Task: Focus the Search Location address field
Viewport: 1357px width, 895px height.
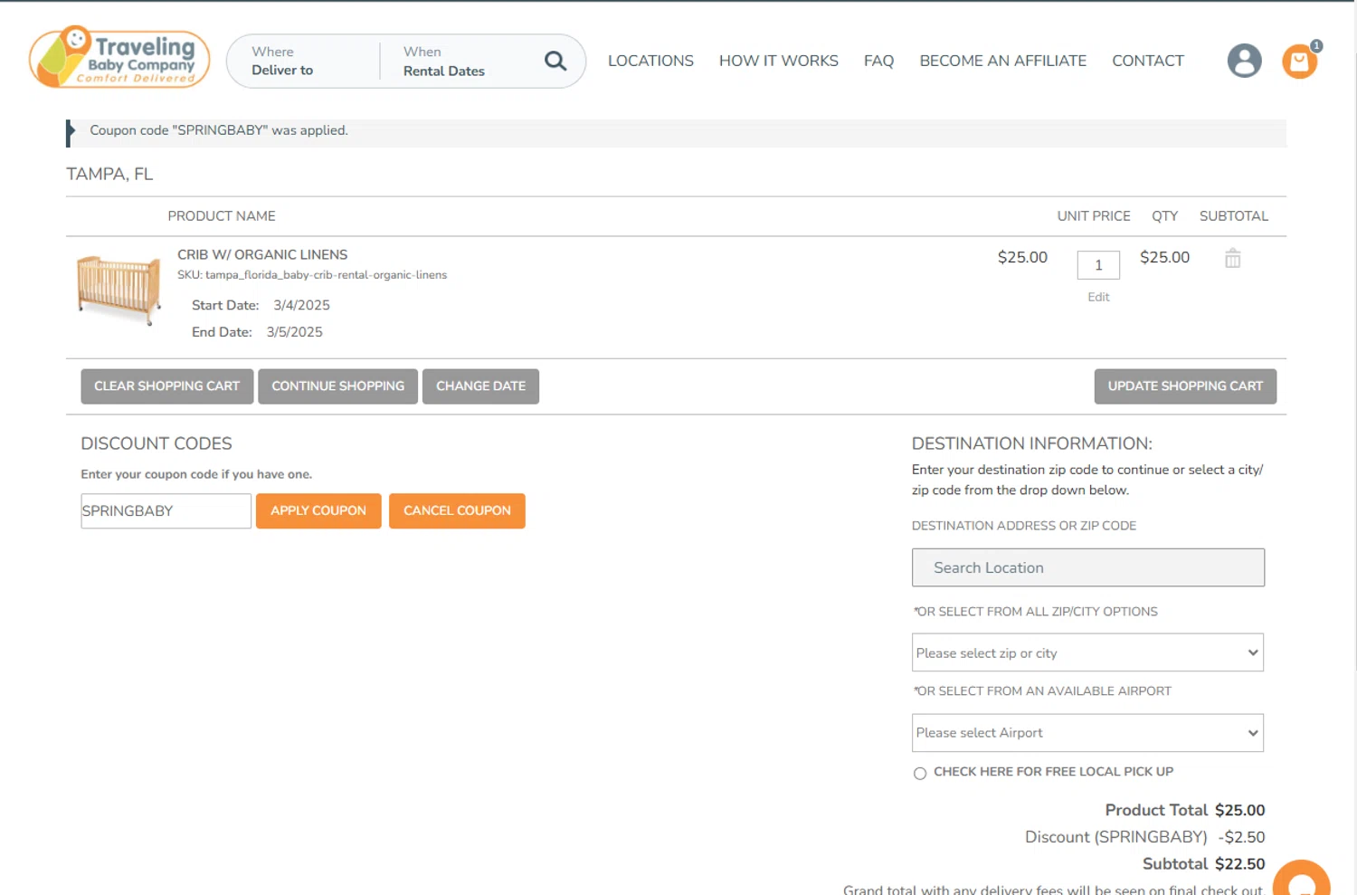Action: click(x=1087, y=567)
